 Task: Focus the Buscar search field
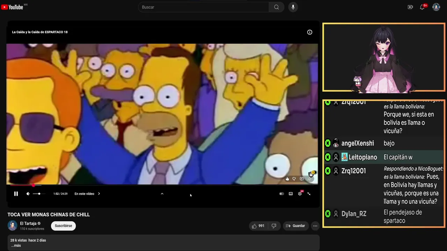[204, 7]
